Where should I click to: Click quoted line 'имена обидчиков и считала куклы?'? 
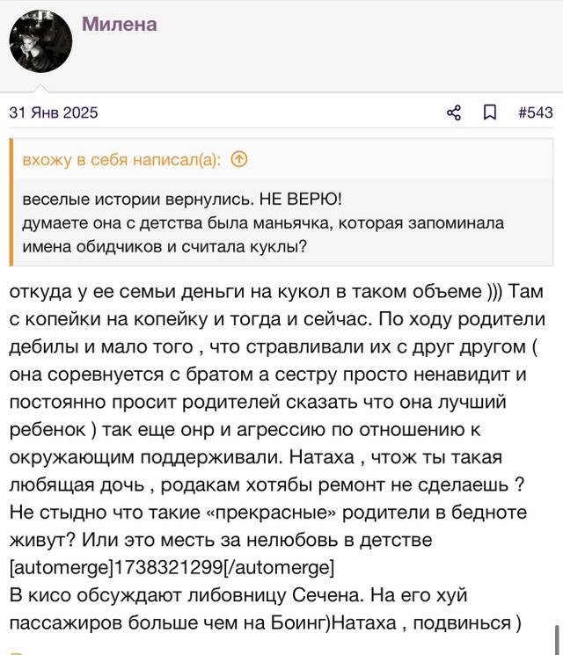click(165, 247)
